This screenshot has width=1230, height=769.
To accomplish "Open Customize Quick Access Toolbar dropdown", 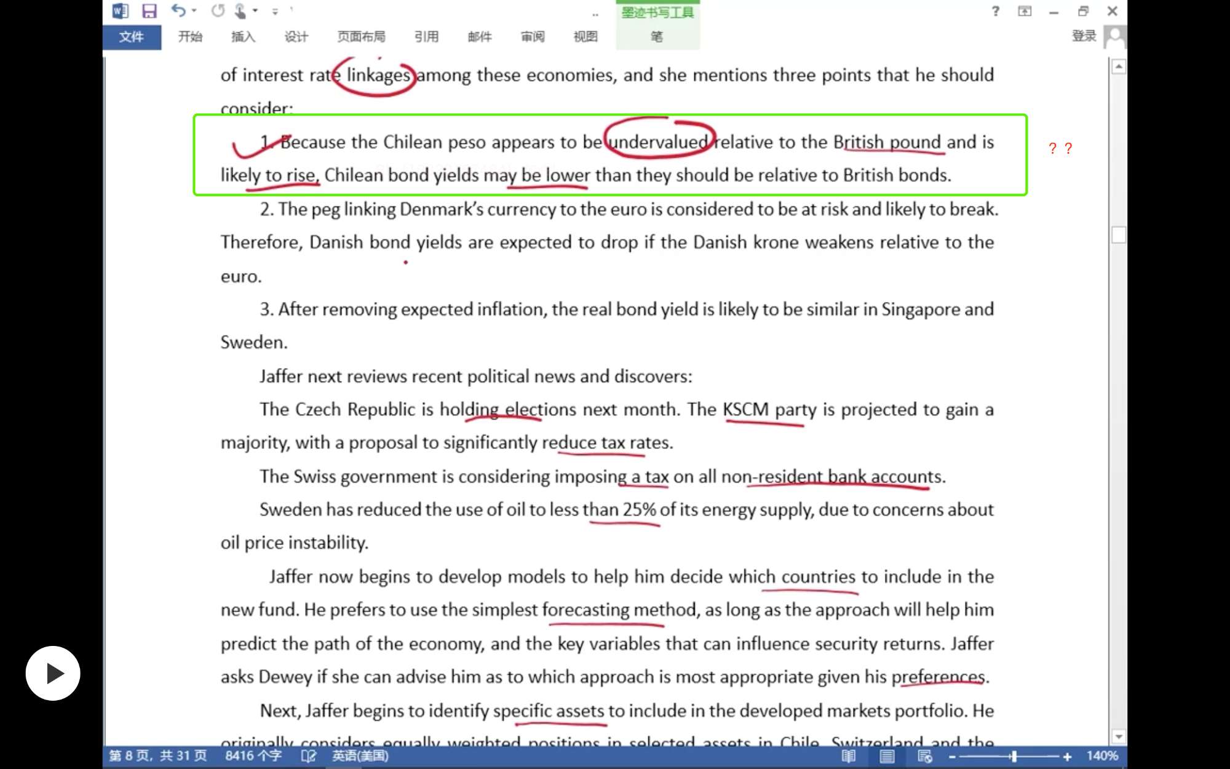I will [x=275, y=11].
